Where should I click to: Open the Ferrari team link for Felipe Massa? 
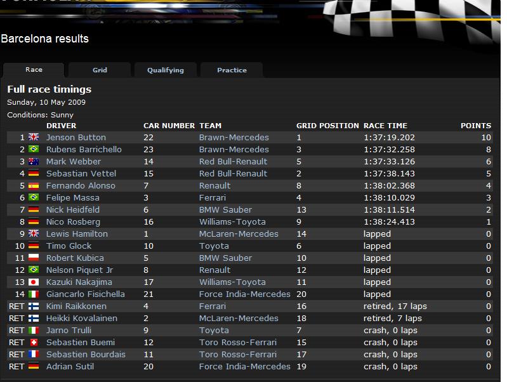[214, 197]
